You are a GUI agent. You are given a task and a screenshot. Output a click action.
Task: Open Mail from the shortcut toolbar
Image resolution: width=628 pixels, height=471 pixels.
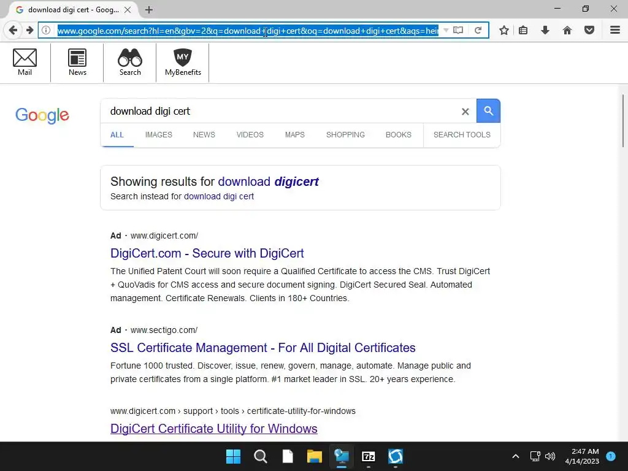pos(25,62)
